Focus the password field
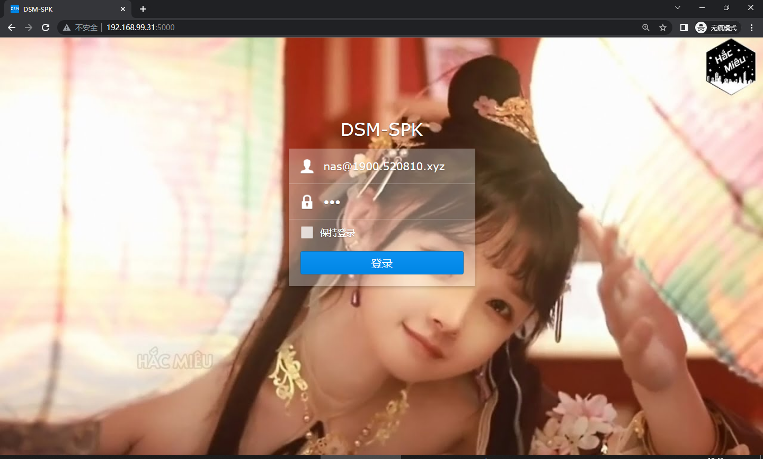 point(392,202)
